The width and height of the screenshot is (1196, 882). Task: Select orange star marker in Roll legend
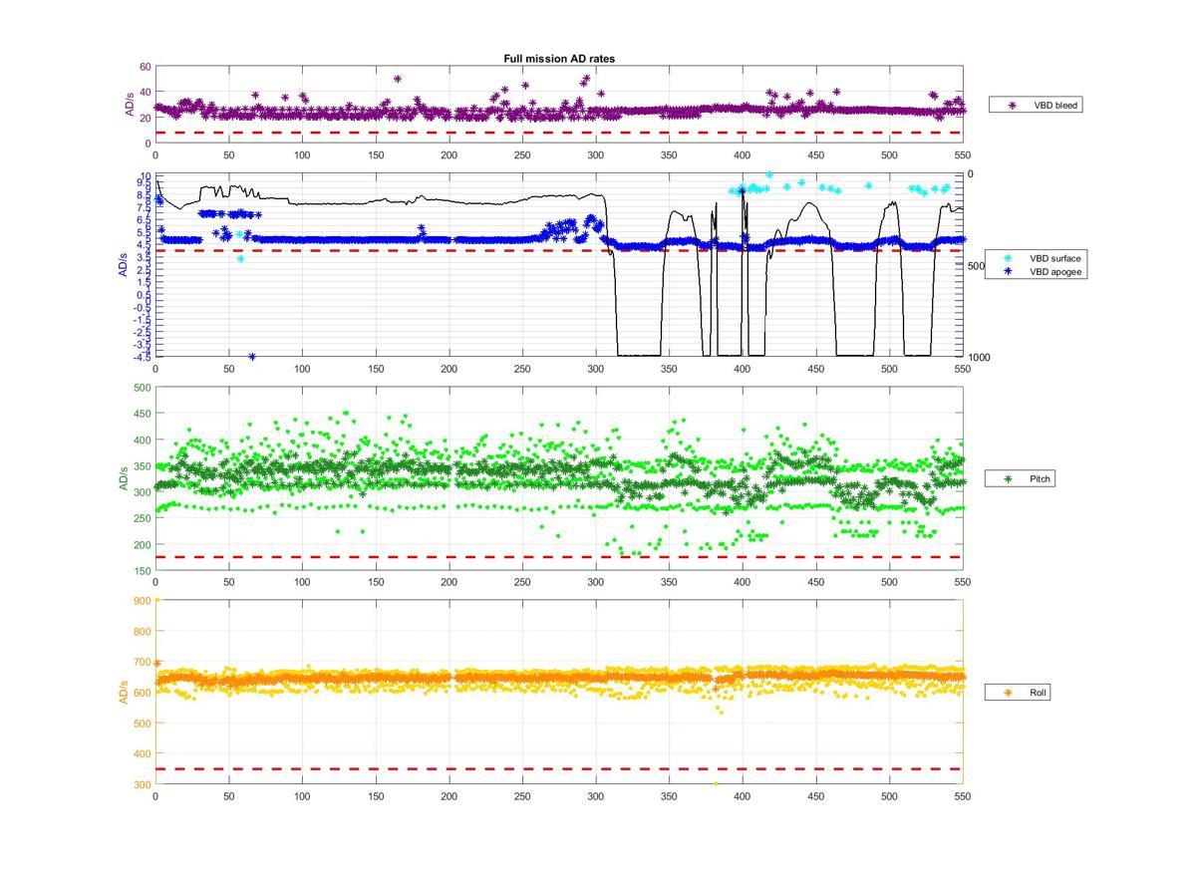pos(1008,693)
